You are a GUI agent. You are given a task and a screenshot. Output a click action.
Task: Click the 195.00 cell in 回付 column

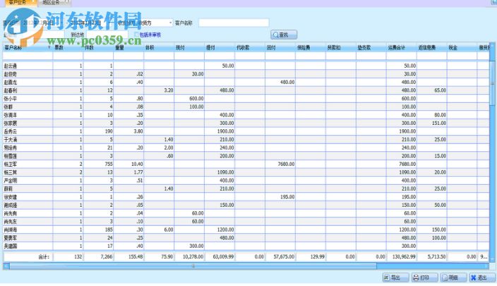point(280,197)
